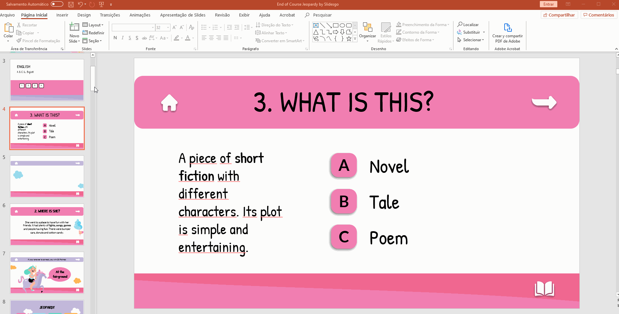Click the book icon on slide footer
The image size is (619, 314).
tap(544, 289)
